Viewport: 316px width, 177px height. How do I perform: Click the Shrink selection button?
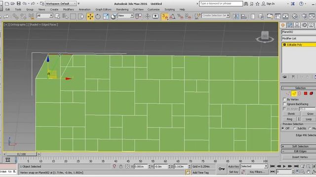click(x=291, y=114)
